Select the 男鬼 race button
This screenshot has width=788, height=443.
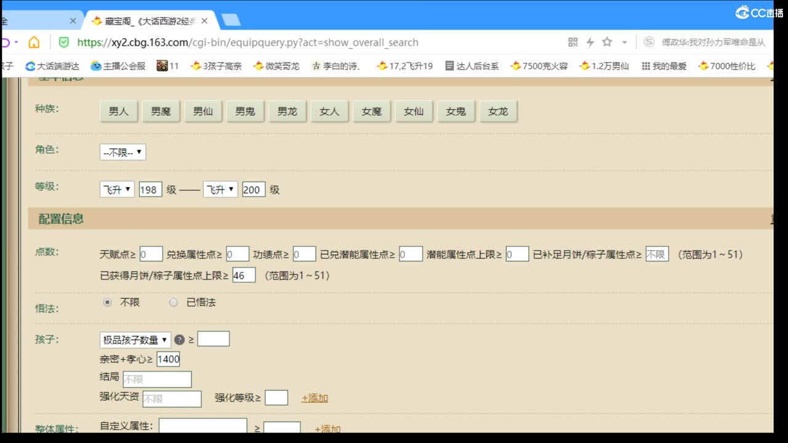(245, 112)
